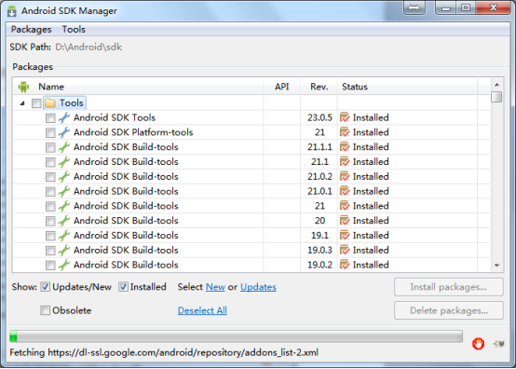Click the Updates link
This screenshot has height=369, width=516.
[x=258, y=287]
